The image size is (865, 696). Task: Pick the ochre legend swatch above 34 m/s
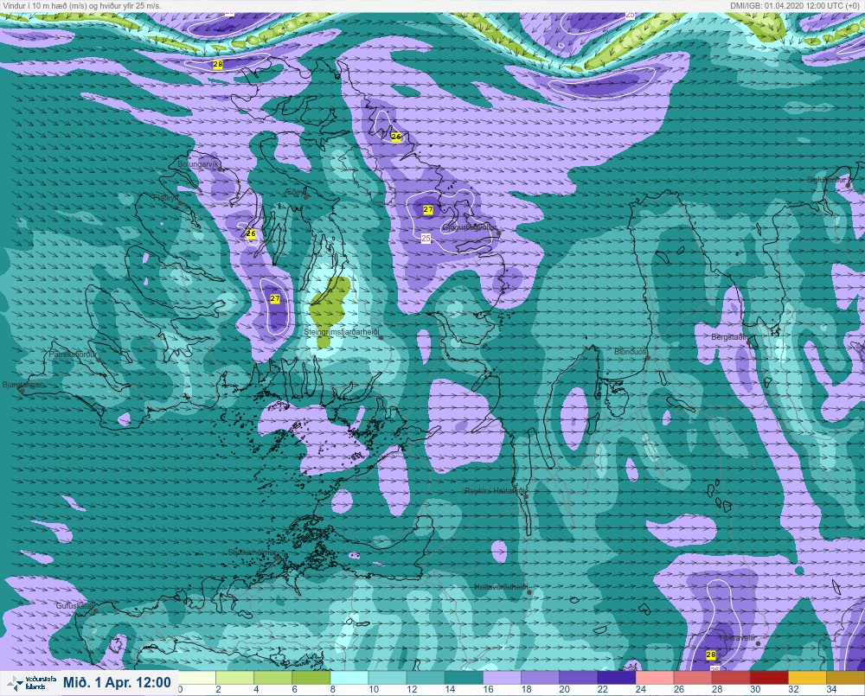tap(846, 677)
